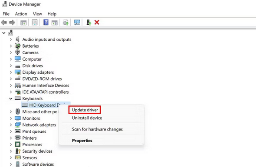Expand the Network adapters category

pos(11,125)
